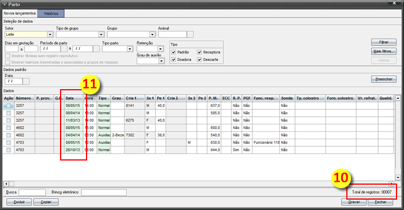Click the Animal input field
The height and width of the screenshot is (210, 404).
click(x=173, y=35)
